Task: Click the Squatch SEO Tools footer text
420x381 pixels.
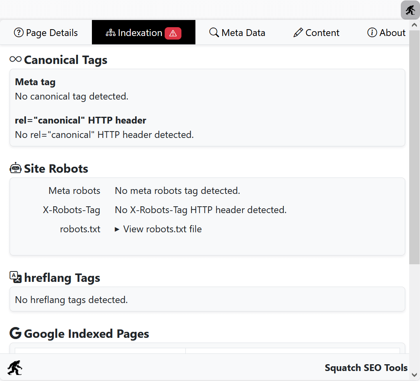Action: coord(366,368)
